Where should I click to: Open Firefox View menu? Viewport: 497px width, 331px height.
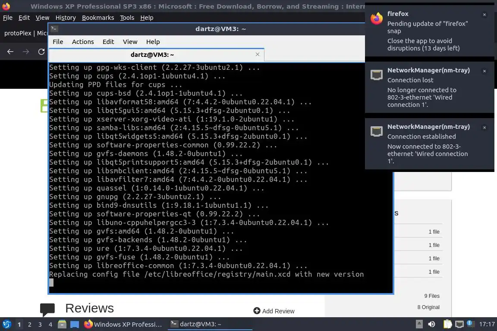click(42, 18)
